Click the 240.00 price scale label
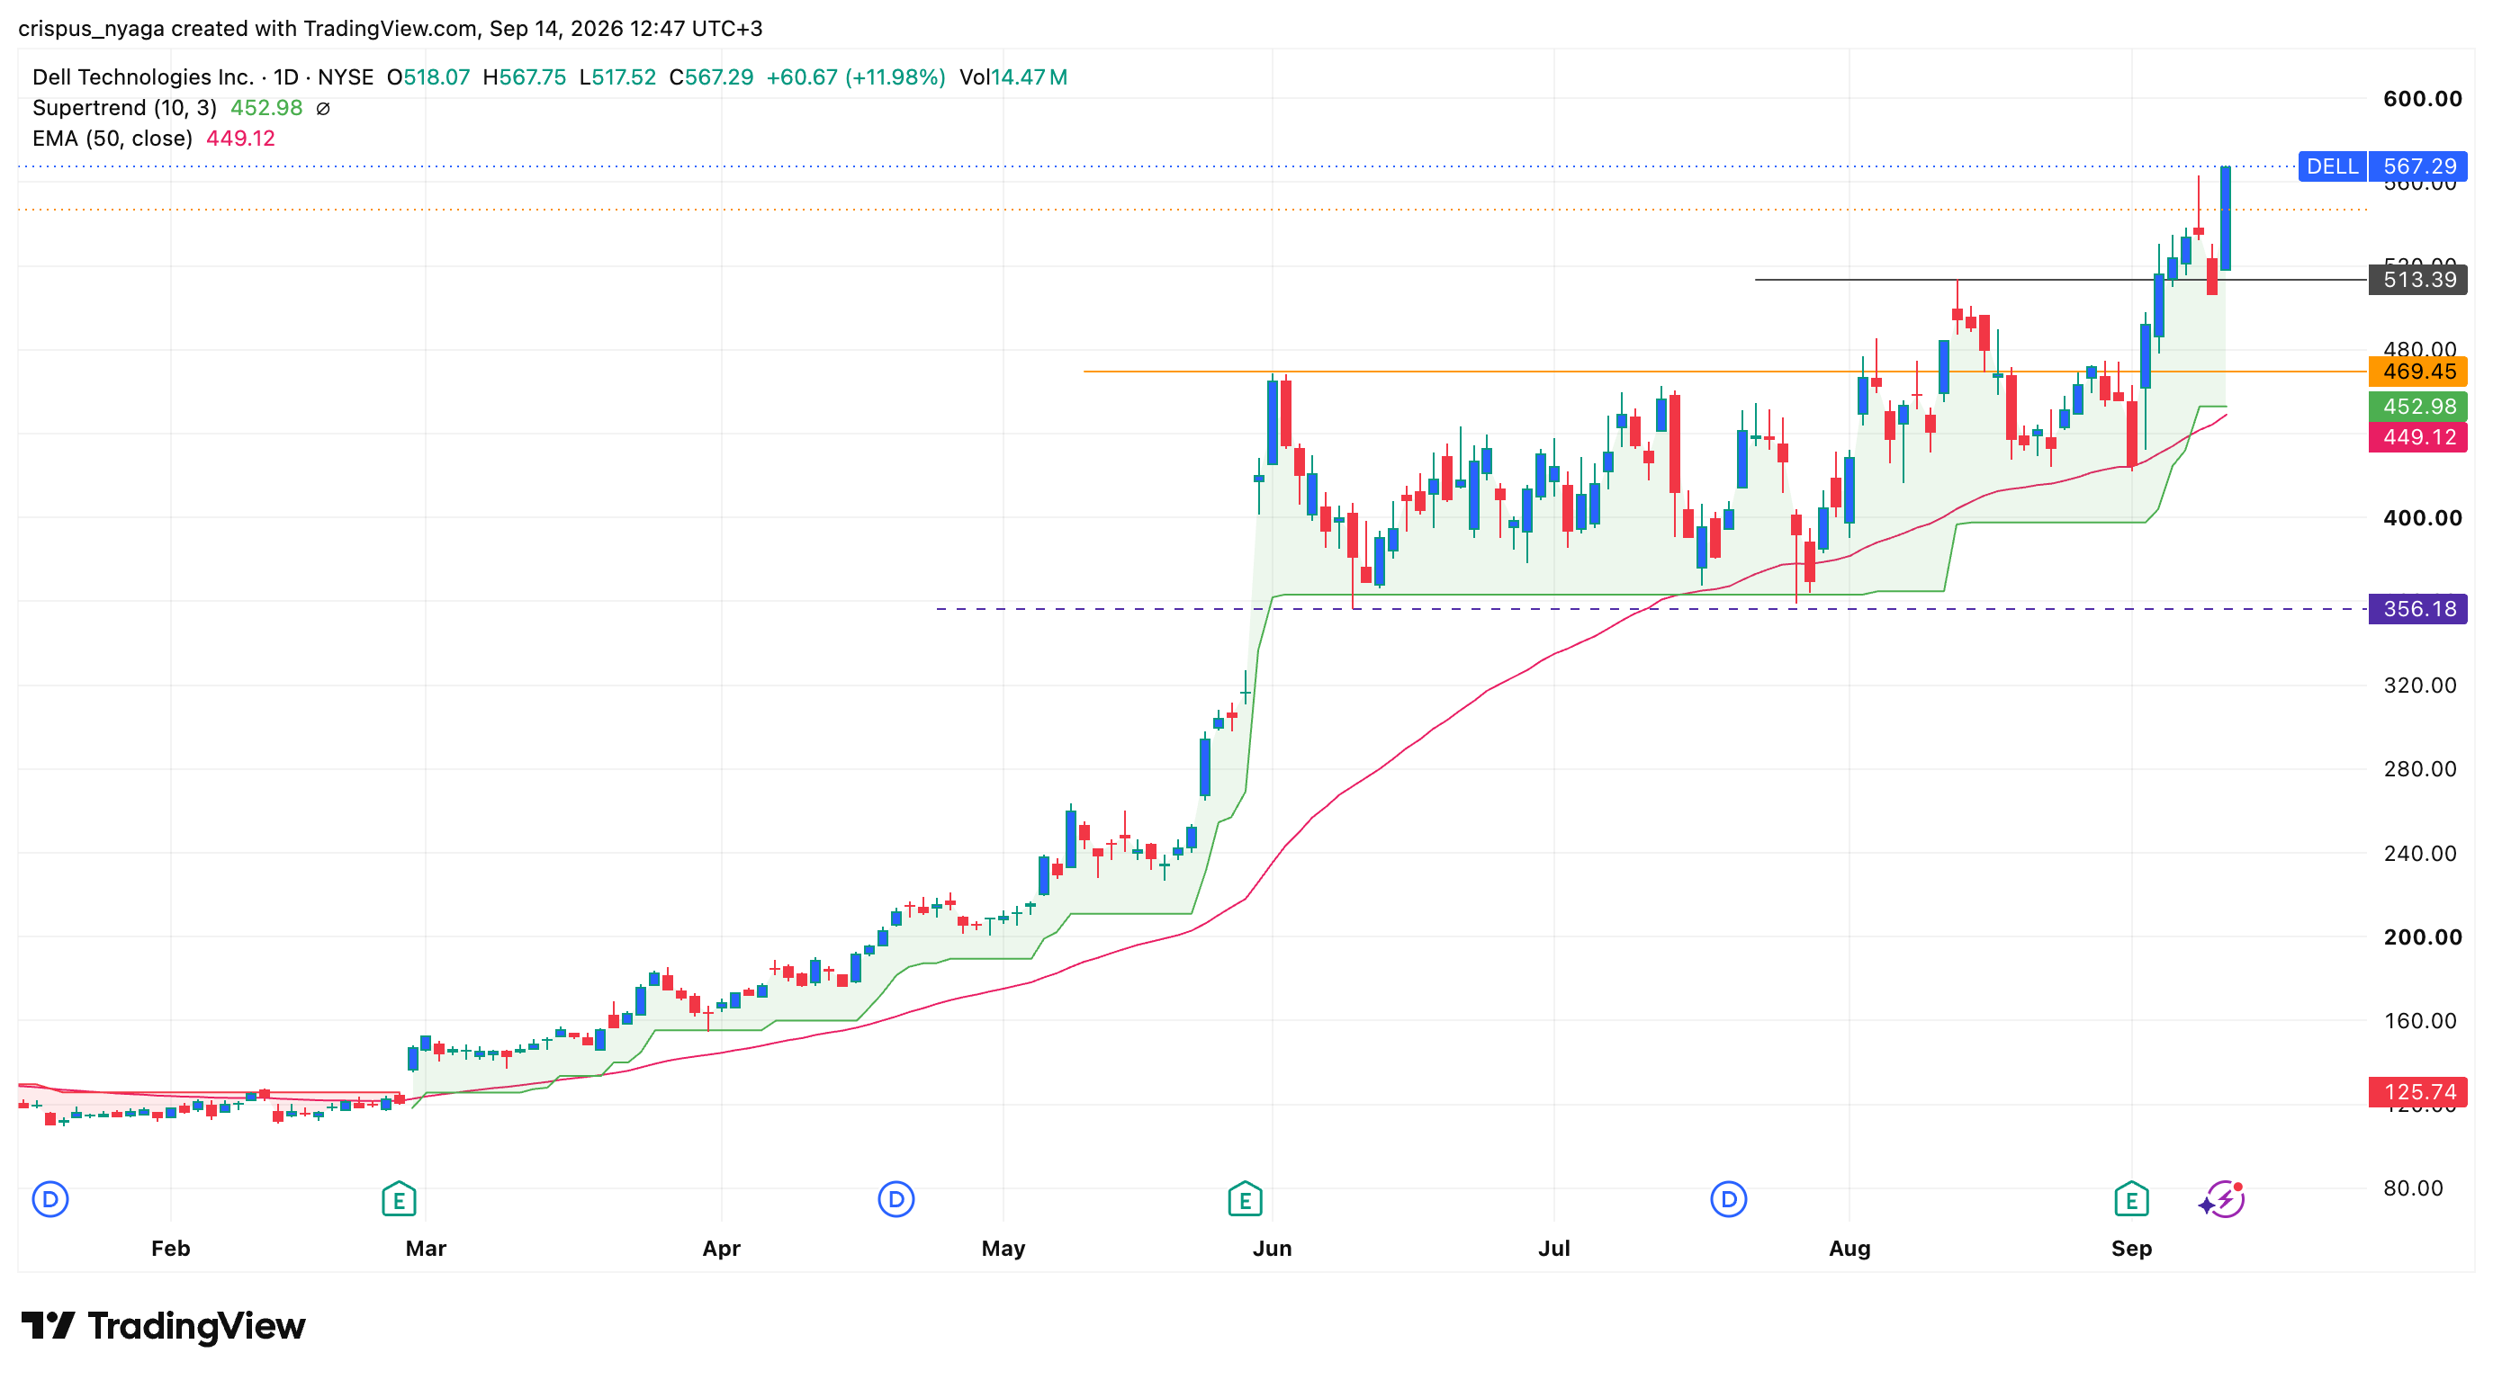The width and height of the screenshot is (2493, 1380). 2419,854
